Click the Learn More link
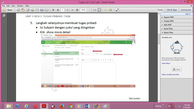The width and height of the screenshot is (194, 109). click(x=166, y=63)
